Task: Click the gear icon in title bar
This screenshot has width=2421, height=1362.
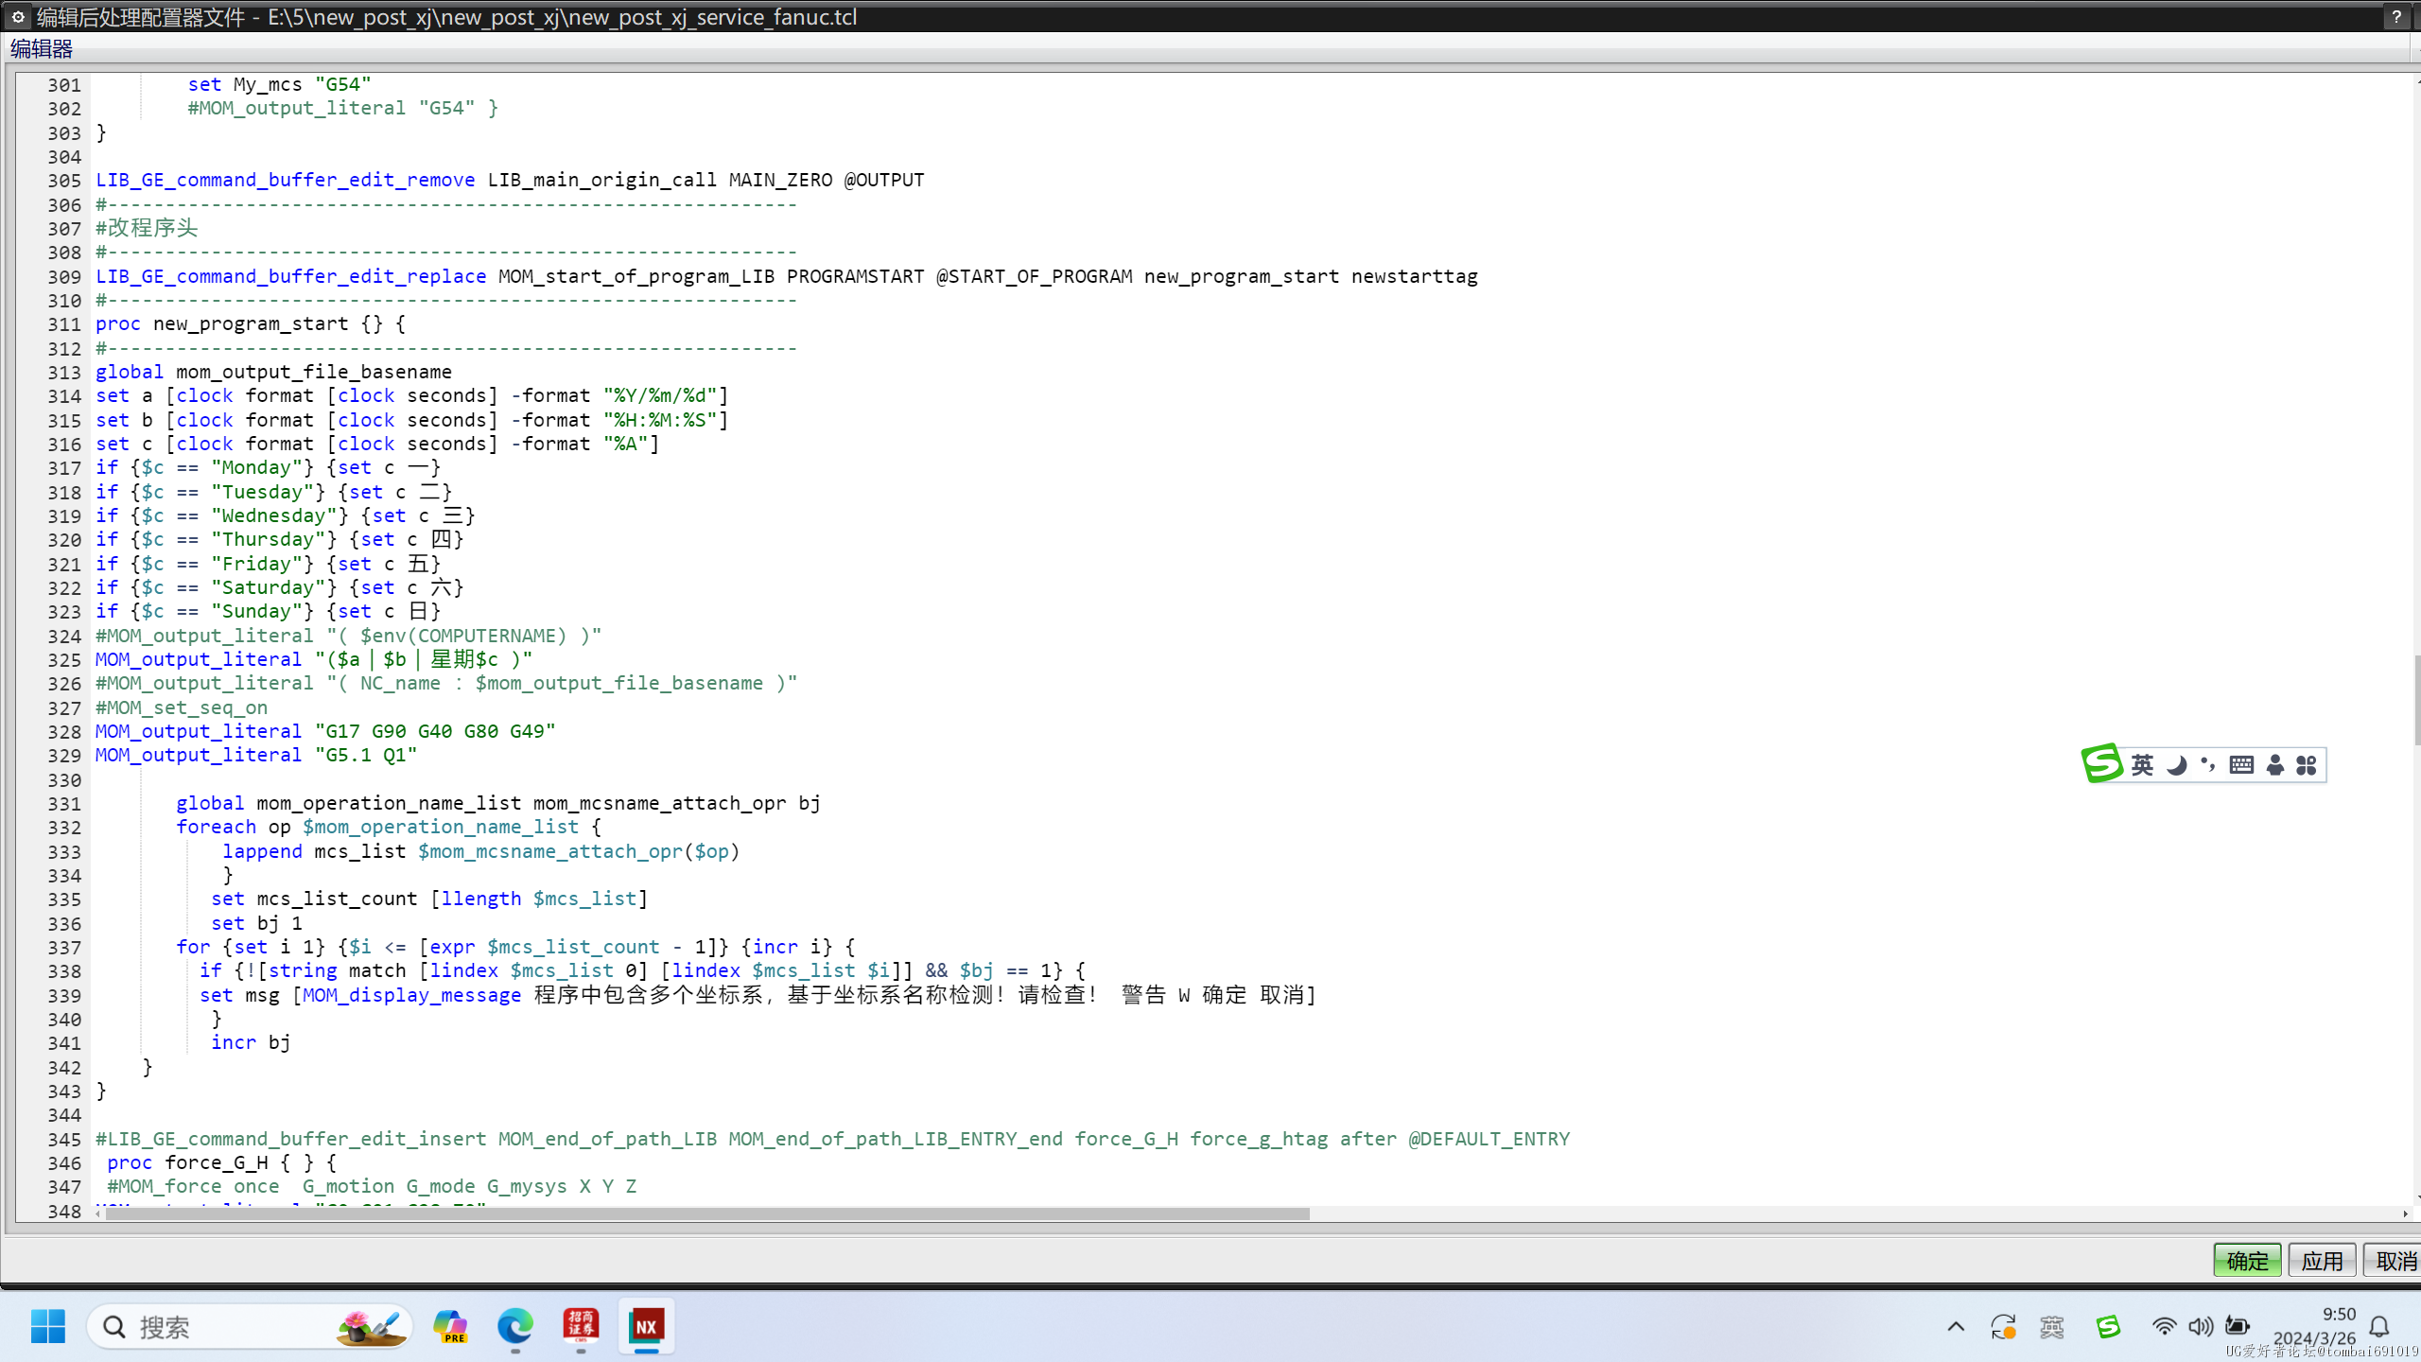Action: click(x=17, y=16)
